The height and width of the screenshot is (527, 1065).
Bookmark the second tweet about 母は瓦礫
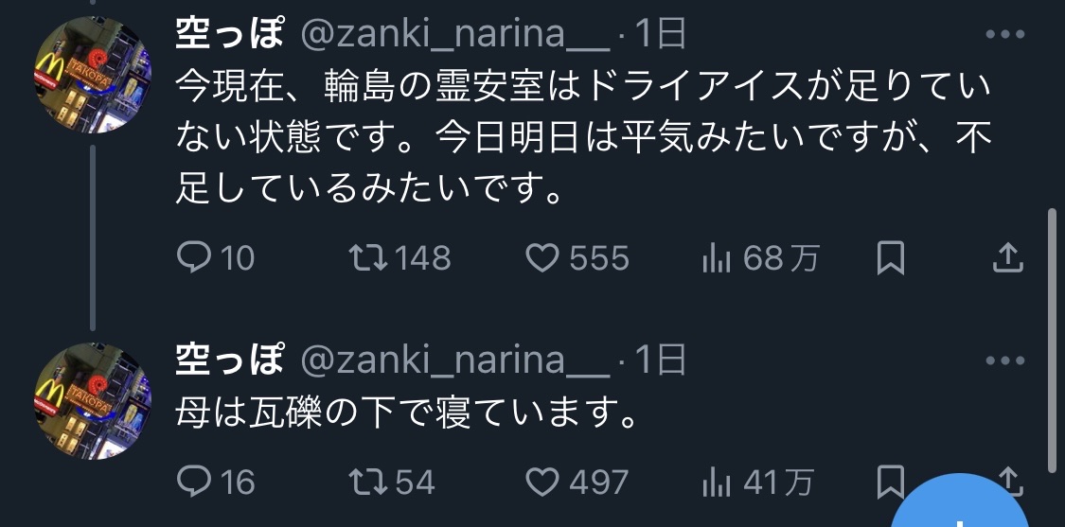click(x=889, y=480)
